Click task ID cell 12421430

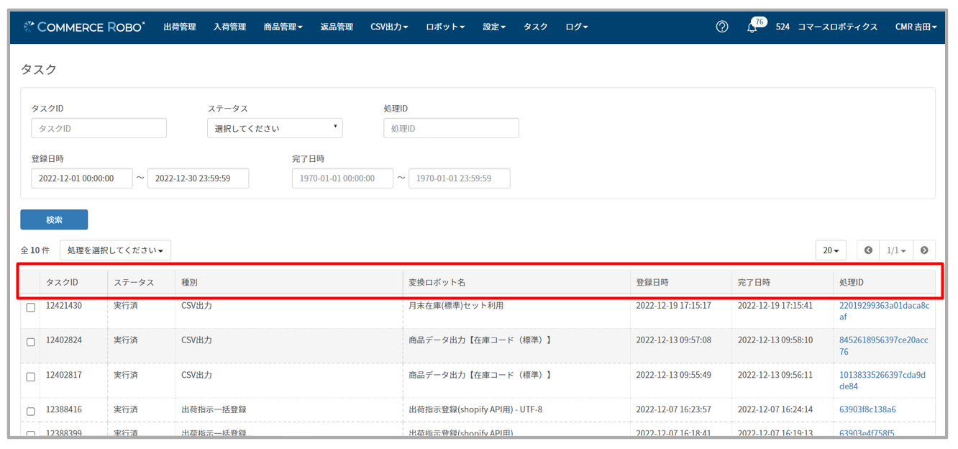[64, 305]
